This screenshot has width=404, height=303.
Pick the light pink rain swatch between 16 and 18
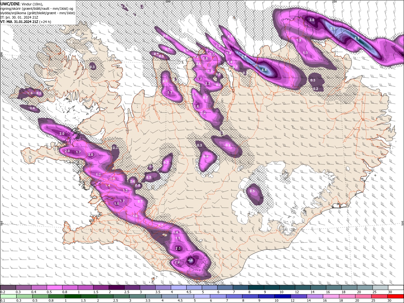[331, 296]
